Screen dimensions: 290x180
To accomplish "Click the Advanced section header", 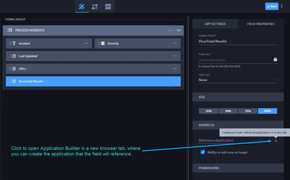I will tap(238, 125).
